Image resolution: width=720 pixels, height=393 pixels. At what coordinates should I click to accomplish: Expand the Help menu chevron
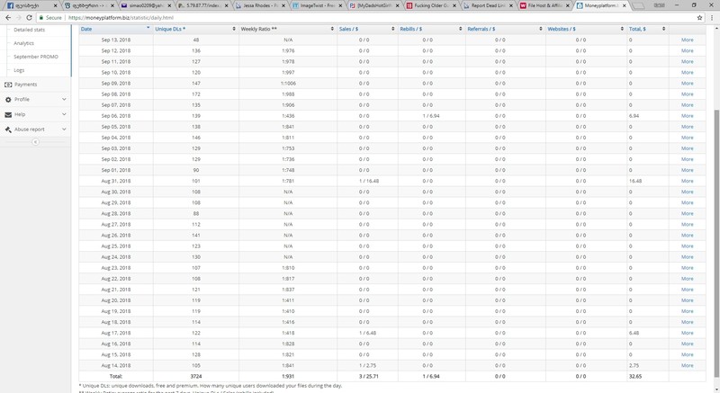pos(64,114)
